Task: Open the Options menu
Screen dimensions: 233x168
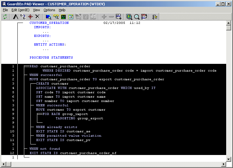Action: tap(49, 10)
